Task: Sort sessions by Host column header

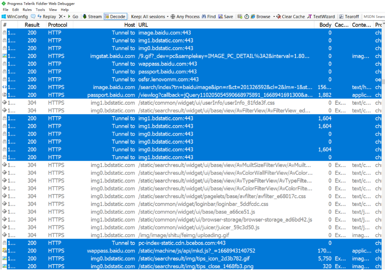Action: point(105,25)
